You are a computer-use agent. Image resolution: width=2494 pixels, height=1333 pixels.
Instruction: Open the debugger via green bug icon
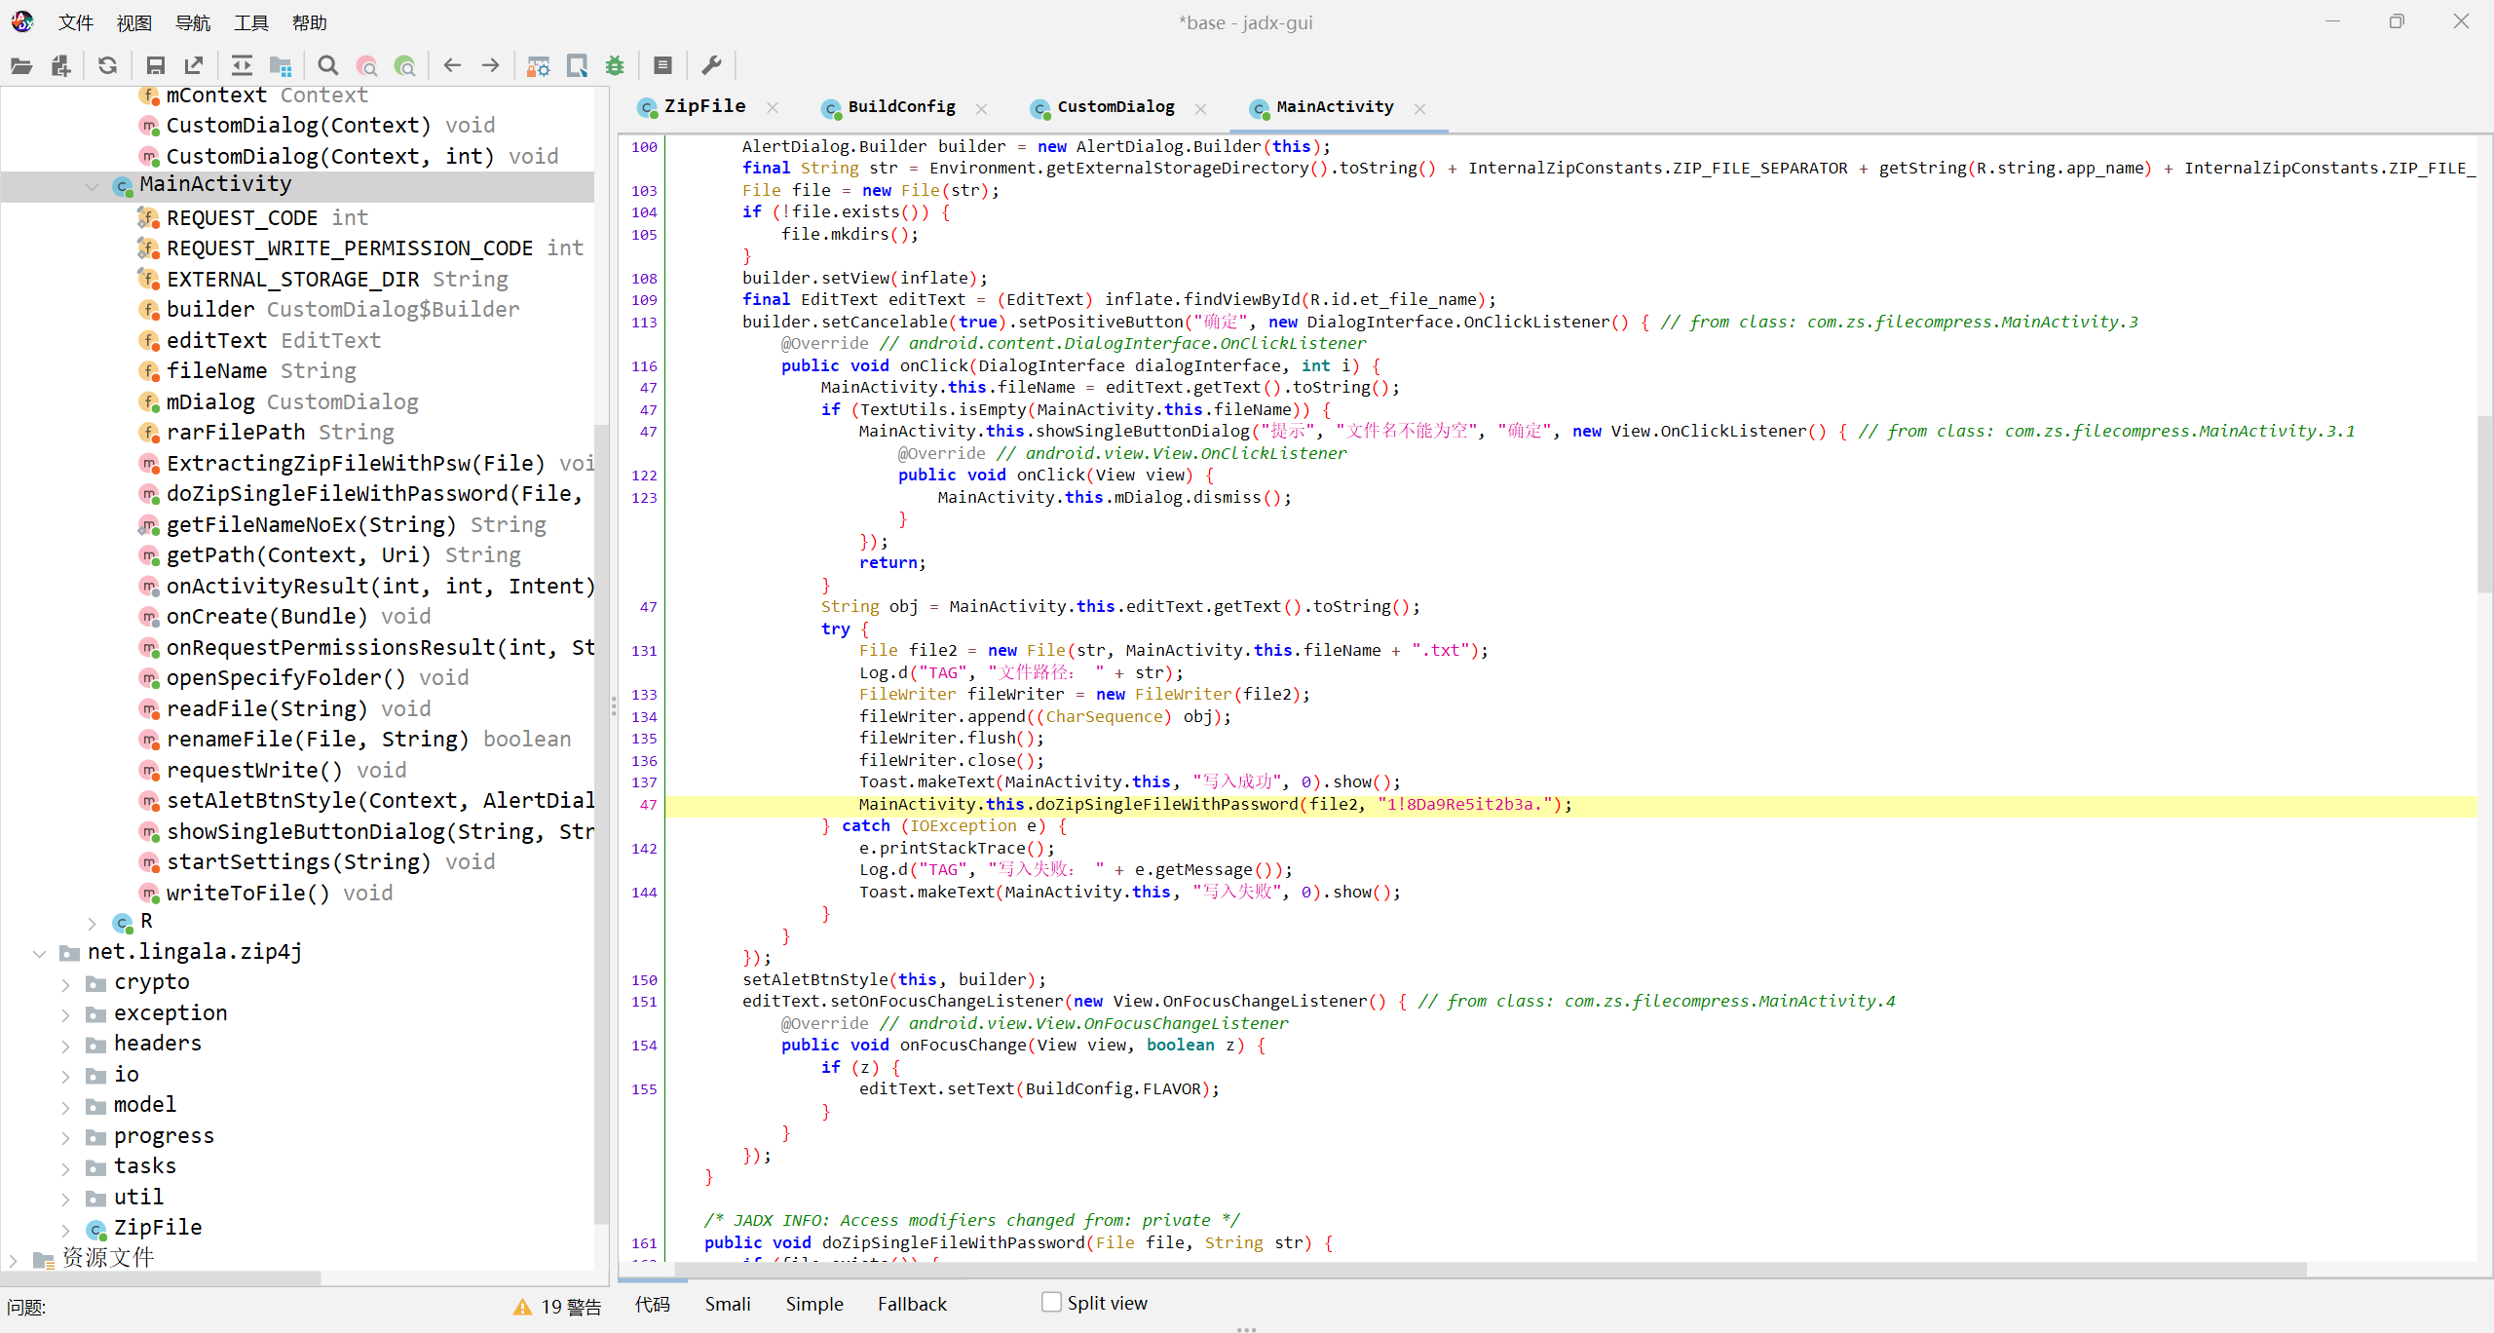615,65
